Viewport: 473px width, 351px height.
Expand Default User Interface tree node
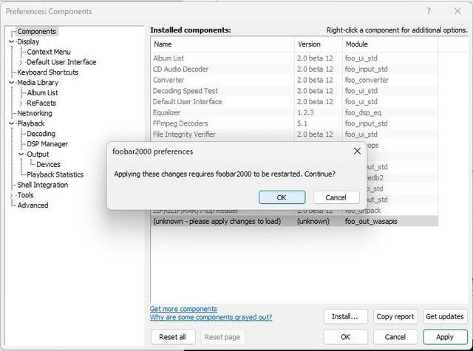click(21, 62)
